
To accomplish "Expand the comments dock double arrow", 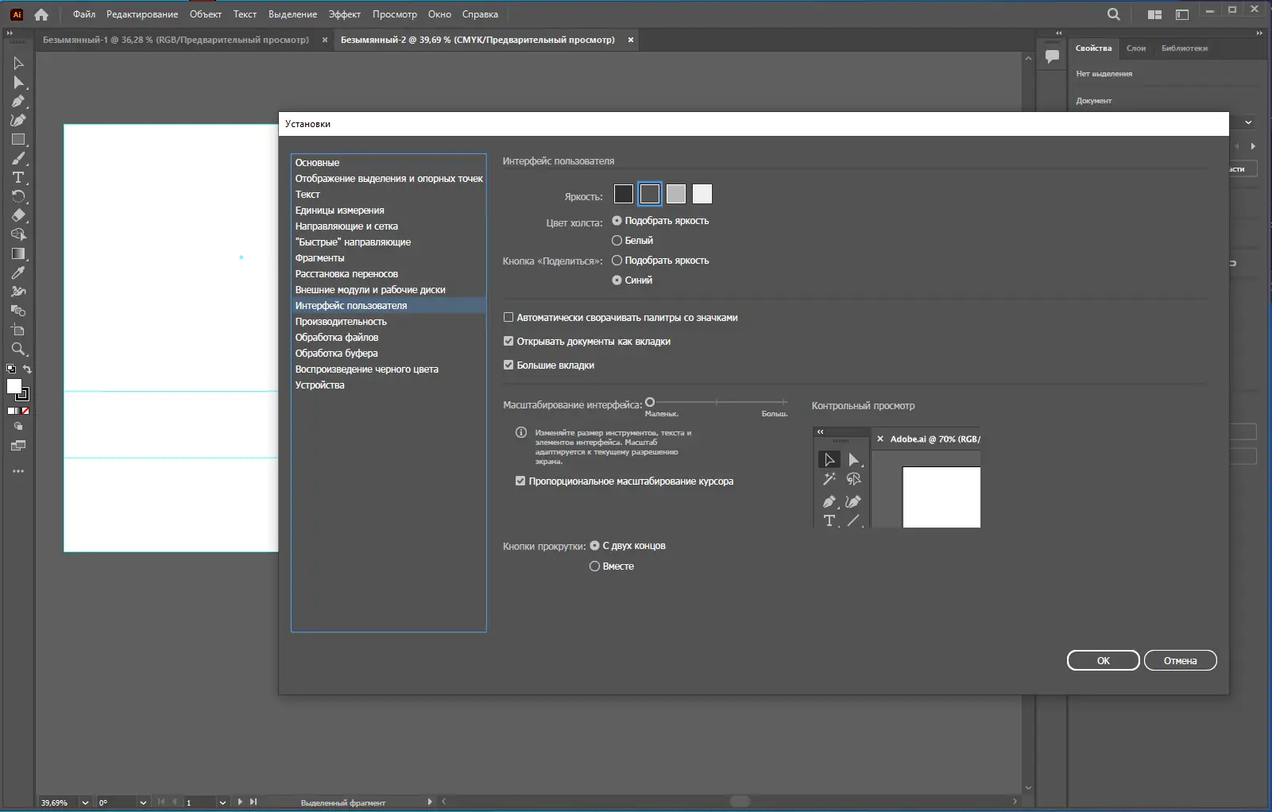I will pyautogui.click(x=1058, y=33).
